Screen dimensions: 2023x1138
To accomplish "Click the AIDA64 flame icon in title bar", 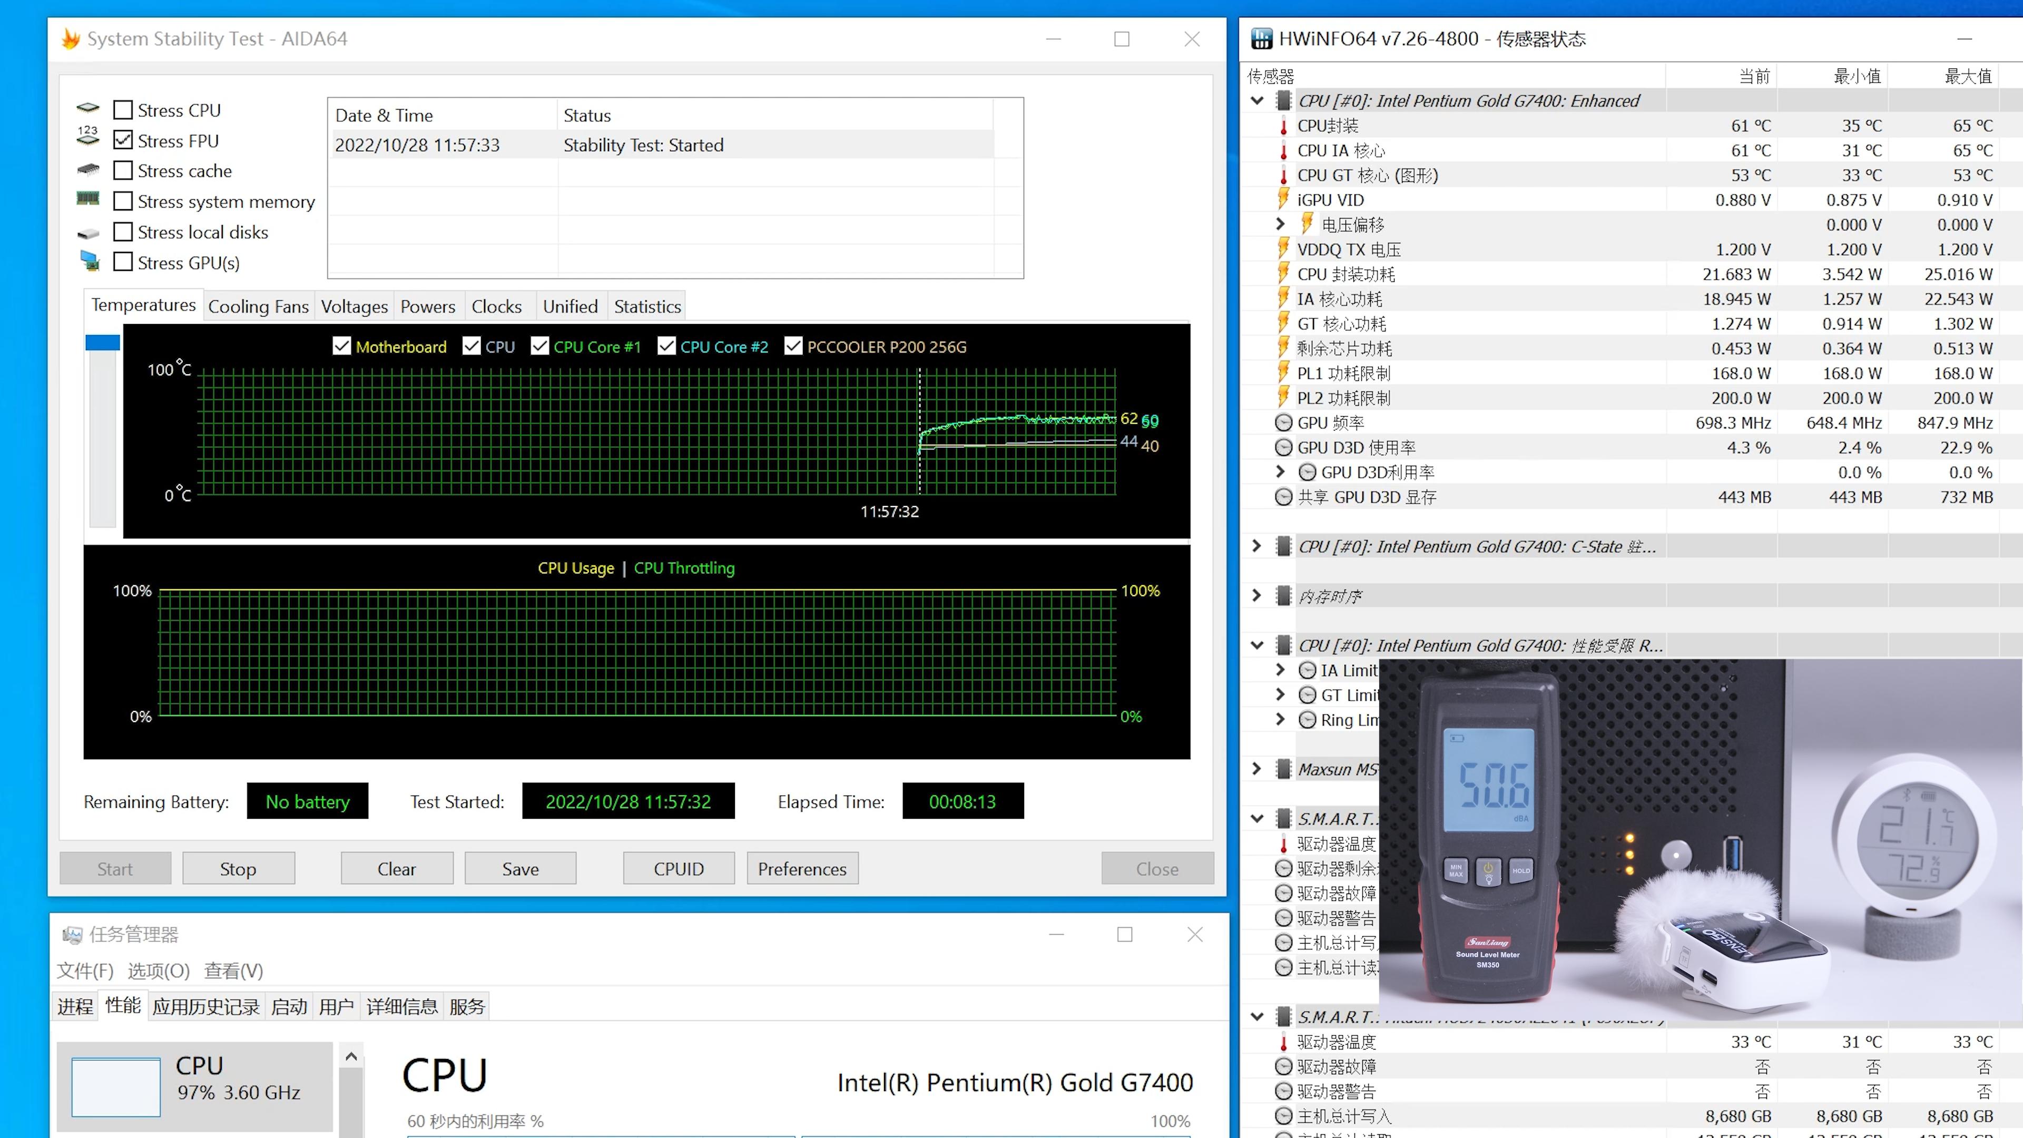I will click(x=71, y=38).
